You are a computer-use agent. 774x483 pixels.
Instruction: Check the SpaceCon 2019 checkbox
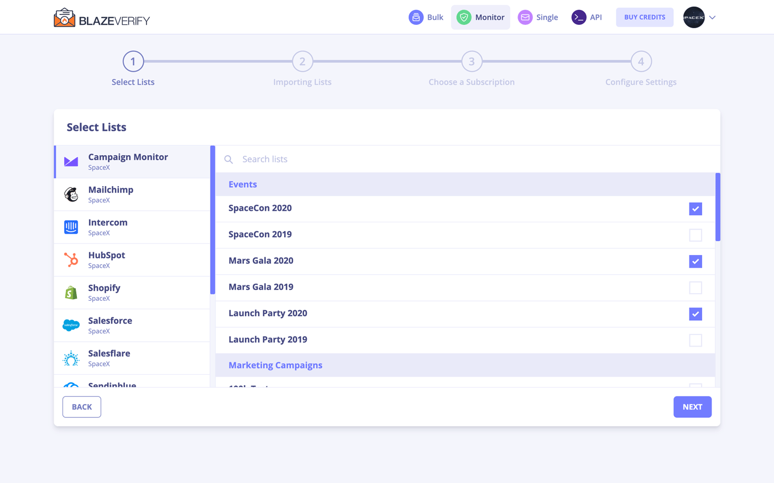(x=695, y=235)
